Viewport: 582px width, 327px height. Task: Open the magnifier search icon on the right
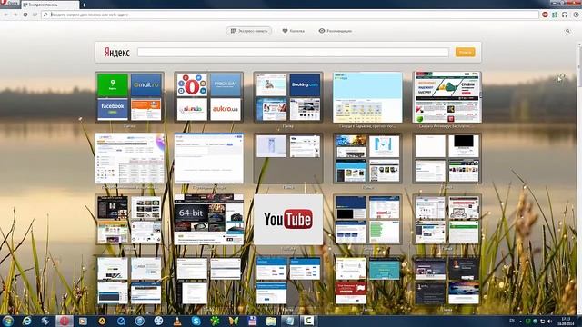pyautogui.click(x=567, y=31)
